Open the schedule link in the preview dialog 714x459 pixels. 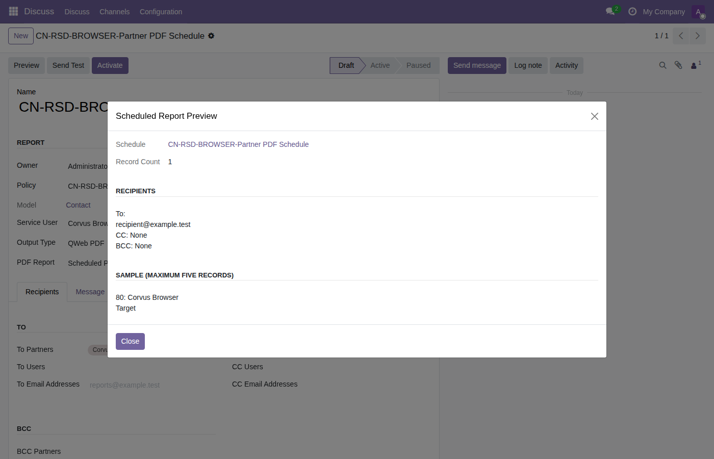238,144
